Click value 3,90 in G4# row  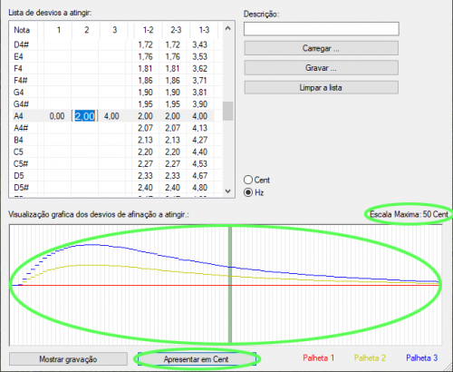[x=200, y=104]
